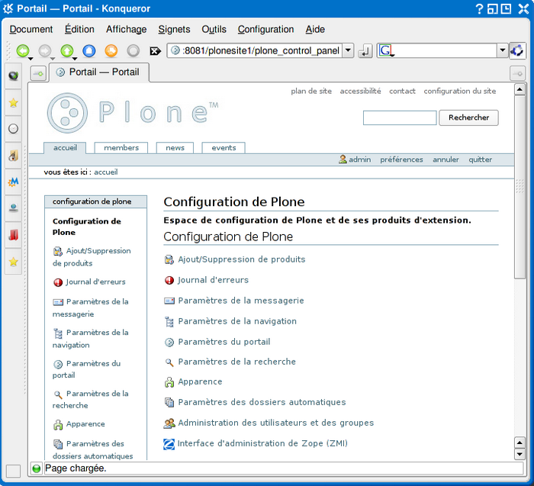Click the scrollbar down arrow at bottom

(520, 454)
